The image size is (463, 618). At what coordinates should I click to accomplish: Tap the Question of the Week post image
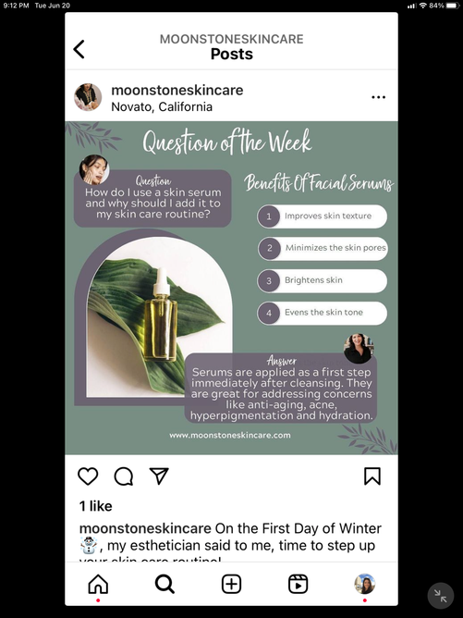tap(231, 288)
